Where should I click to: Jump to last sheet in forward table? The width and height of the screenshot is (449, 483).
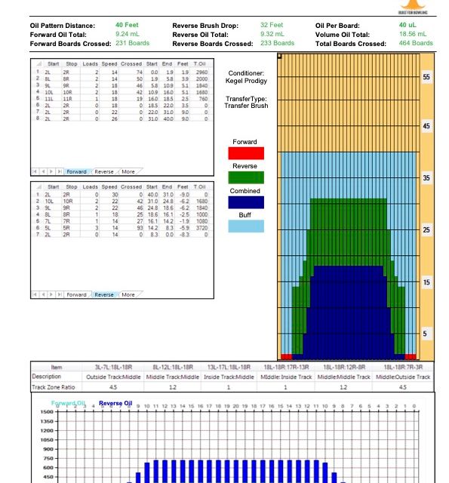point(60,171)
